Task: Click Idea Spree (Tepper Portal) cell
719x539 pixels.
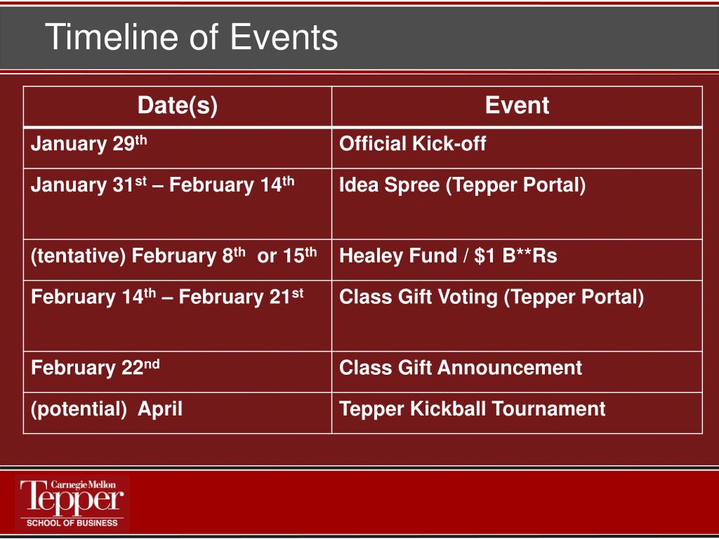Action: tap(517, 204)
